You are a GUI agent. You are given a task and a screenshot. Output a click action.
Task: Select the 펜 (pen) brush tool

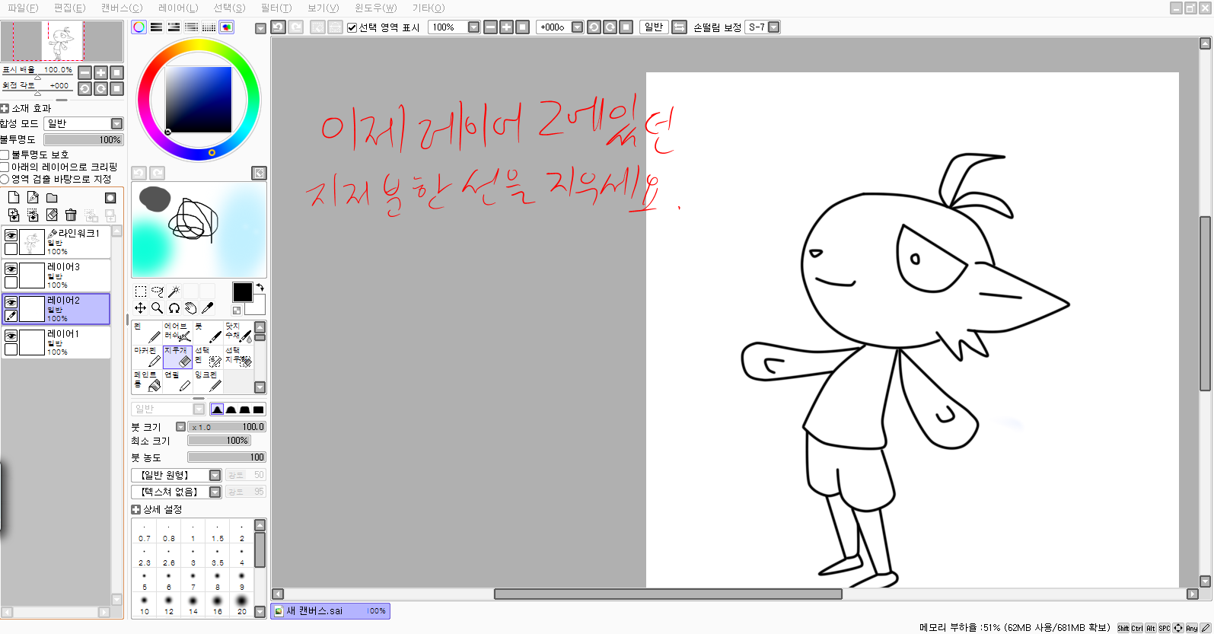click(147, 333)
